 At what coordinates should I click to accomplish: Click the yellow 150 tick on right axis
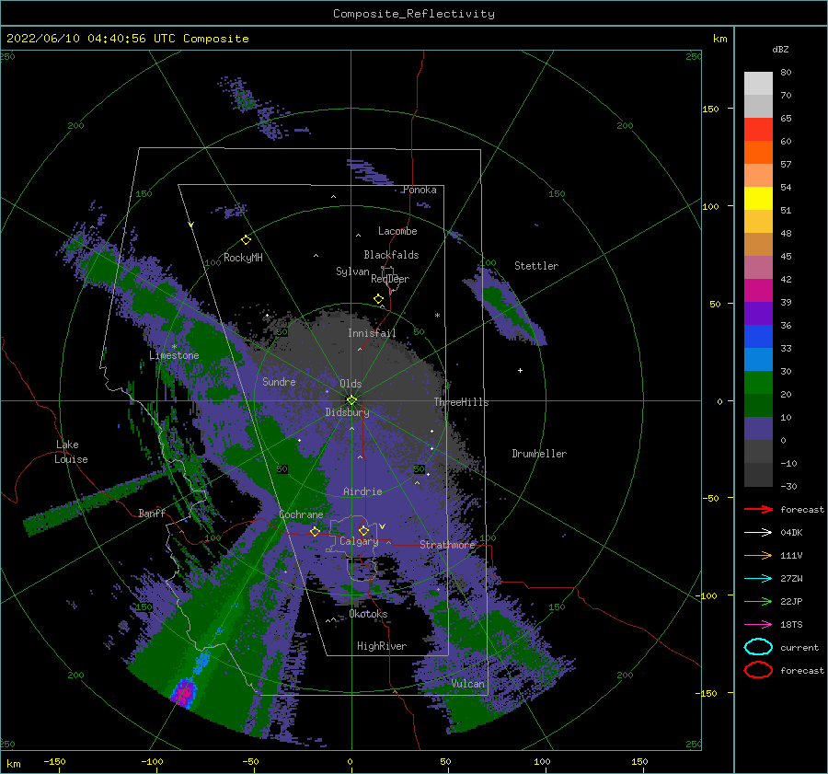pos(710,109)
